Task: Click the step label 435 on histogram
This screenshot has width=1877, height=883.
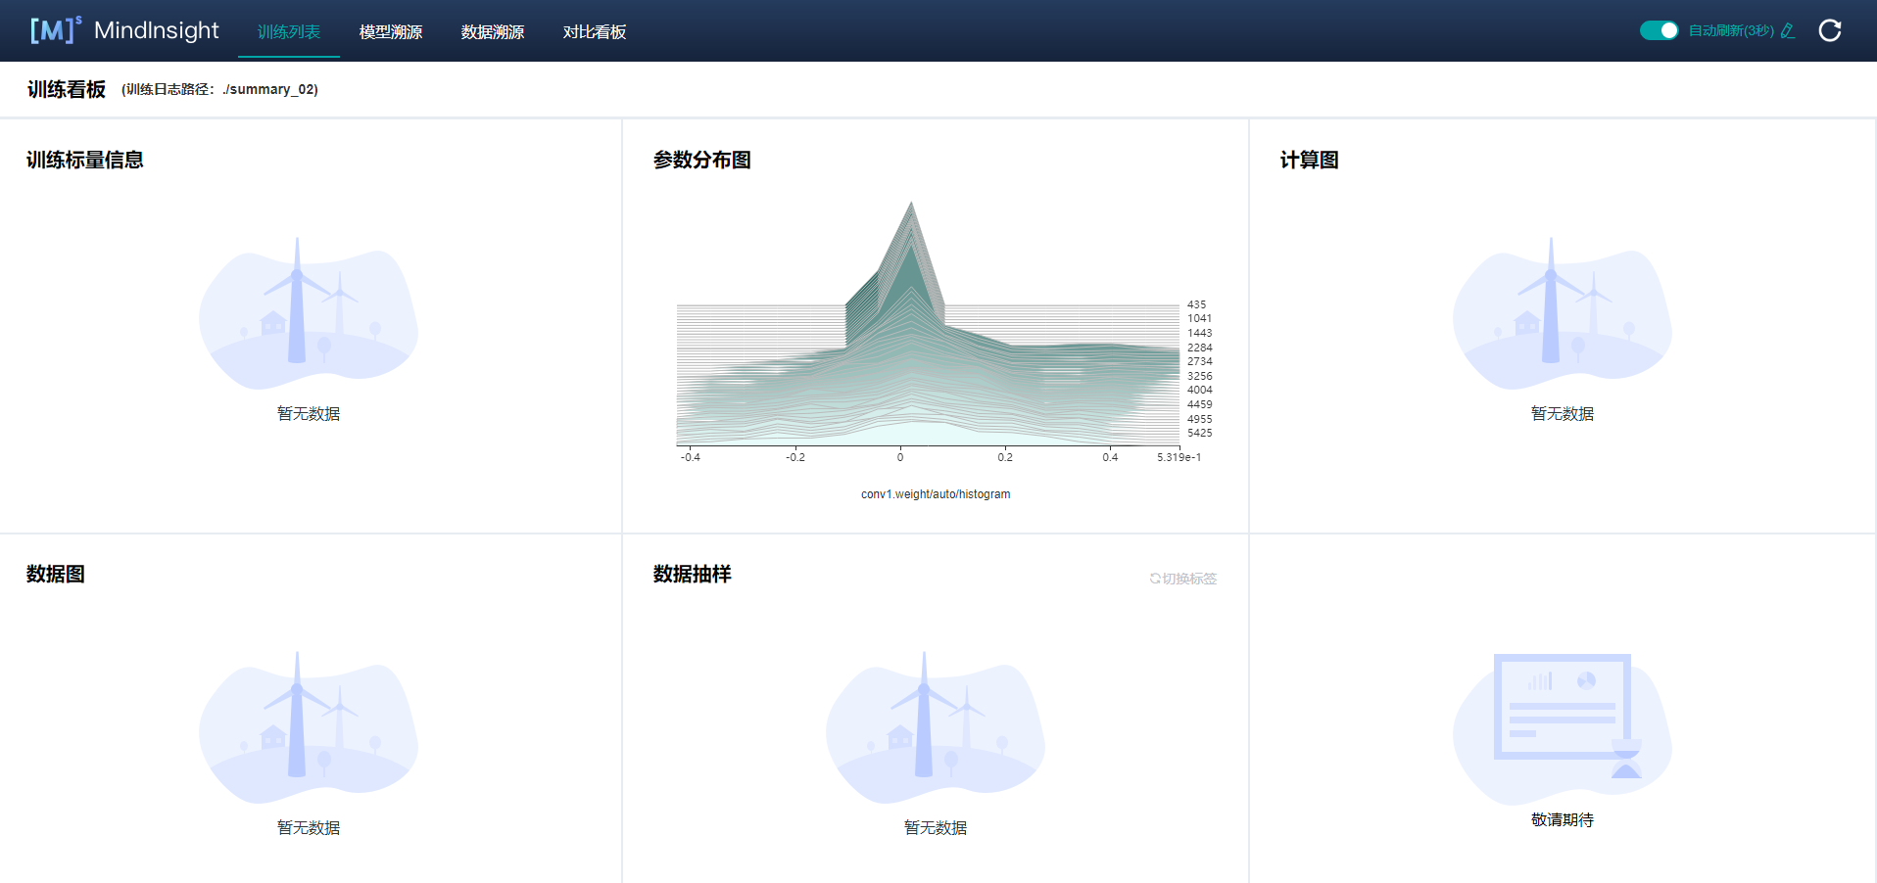Action: pyautogui.click(x=1197, y=304)
